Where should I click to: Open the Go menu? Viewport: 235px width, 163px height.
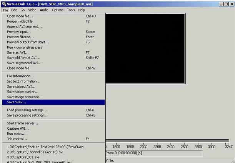point(23,10)
